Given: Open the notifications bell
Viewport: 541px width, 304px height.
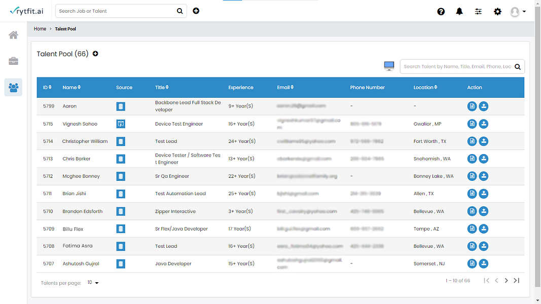Looking at the screenshot, I should click(459, 11).
